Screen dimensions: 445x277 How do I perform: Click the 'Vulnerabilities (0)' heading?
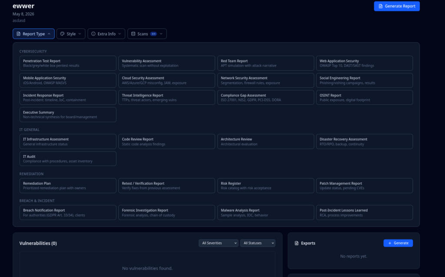point(38,243)
